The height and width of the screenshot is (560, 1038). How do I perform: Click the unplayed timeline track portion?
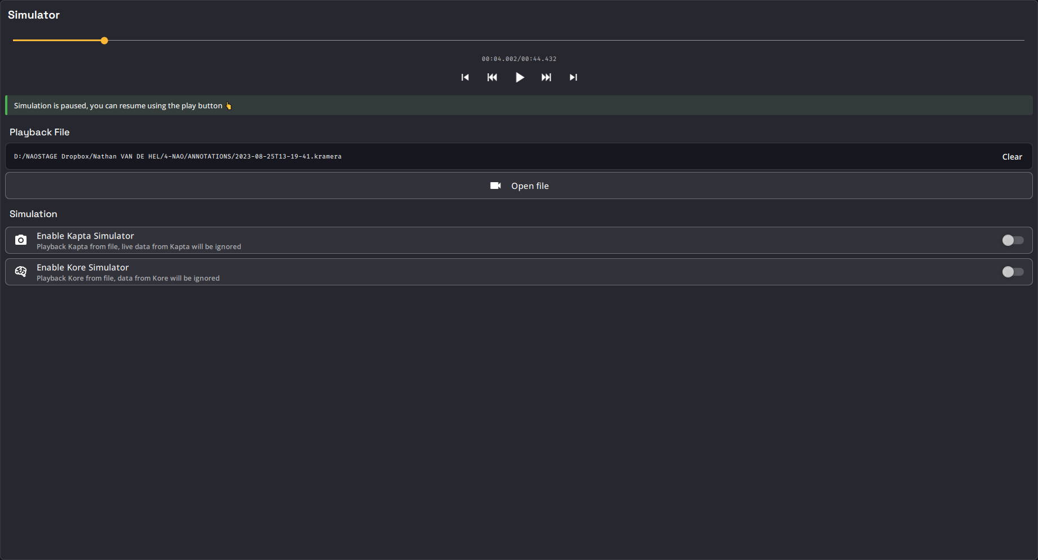point(566,41)
